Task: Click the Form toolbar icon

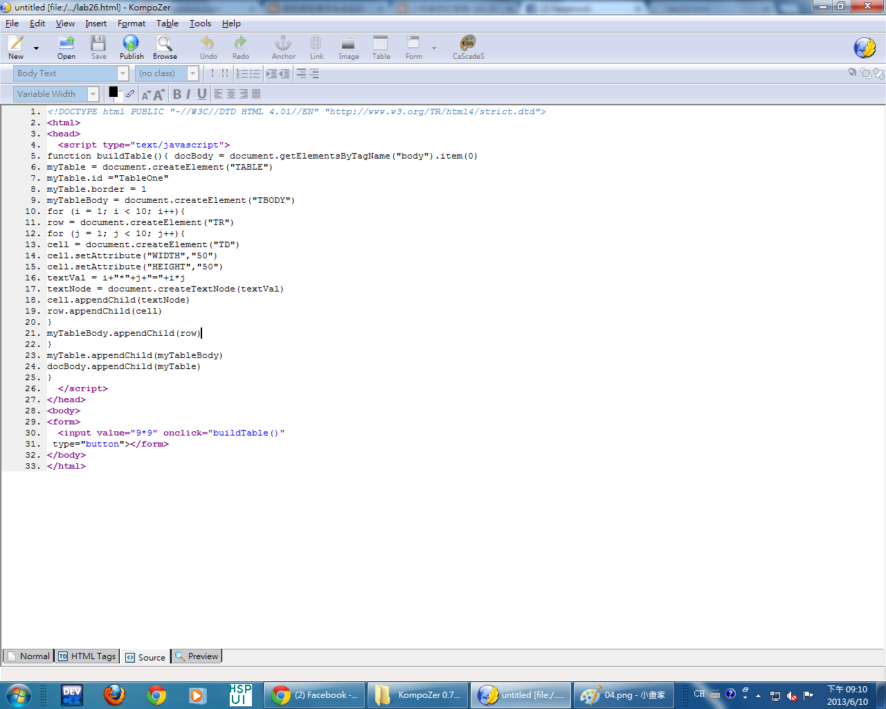Action: coord(413,47)
